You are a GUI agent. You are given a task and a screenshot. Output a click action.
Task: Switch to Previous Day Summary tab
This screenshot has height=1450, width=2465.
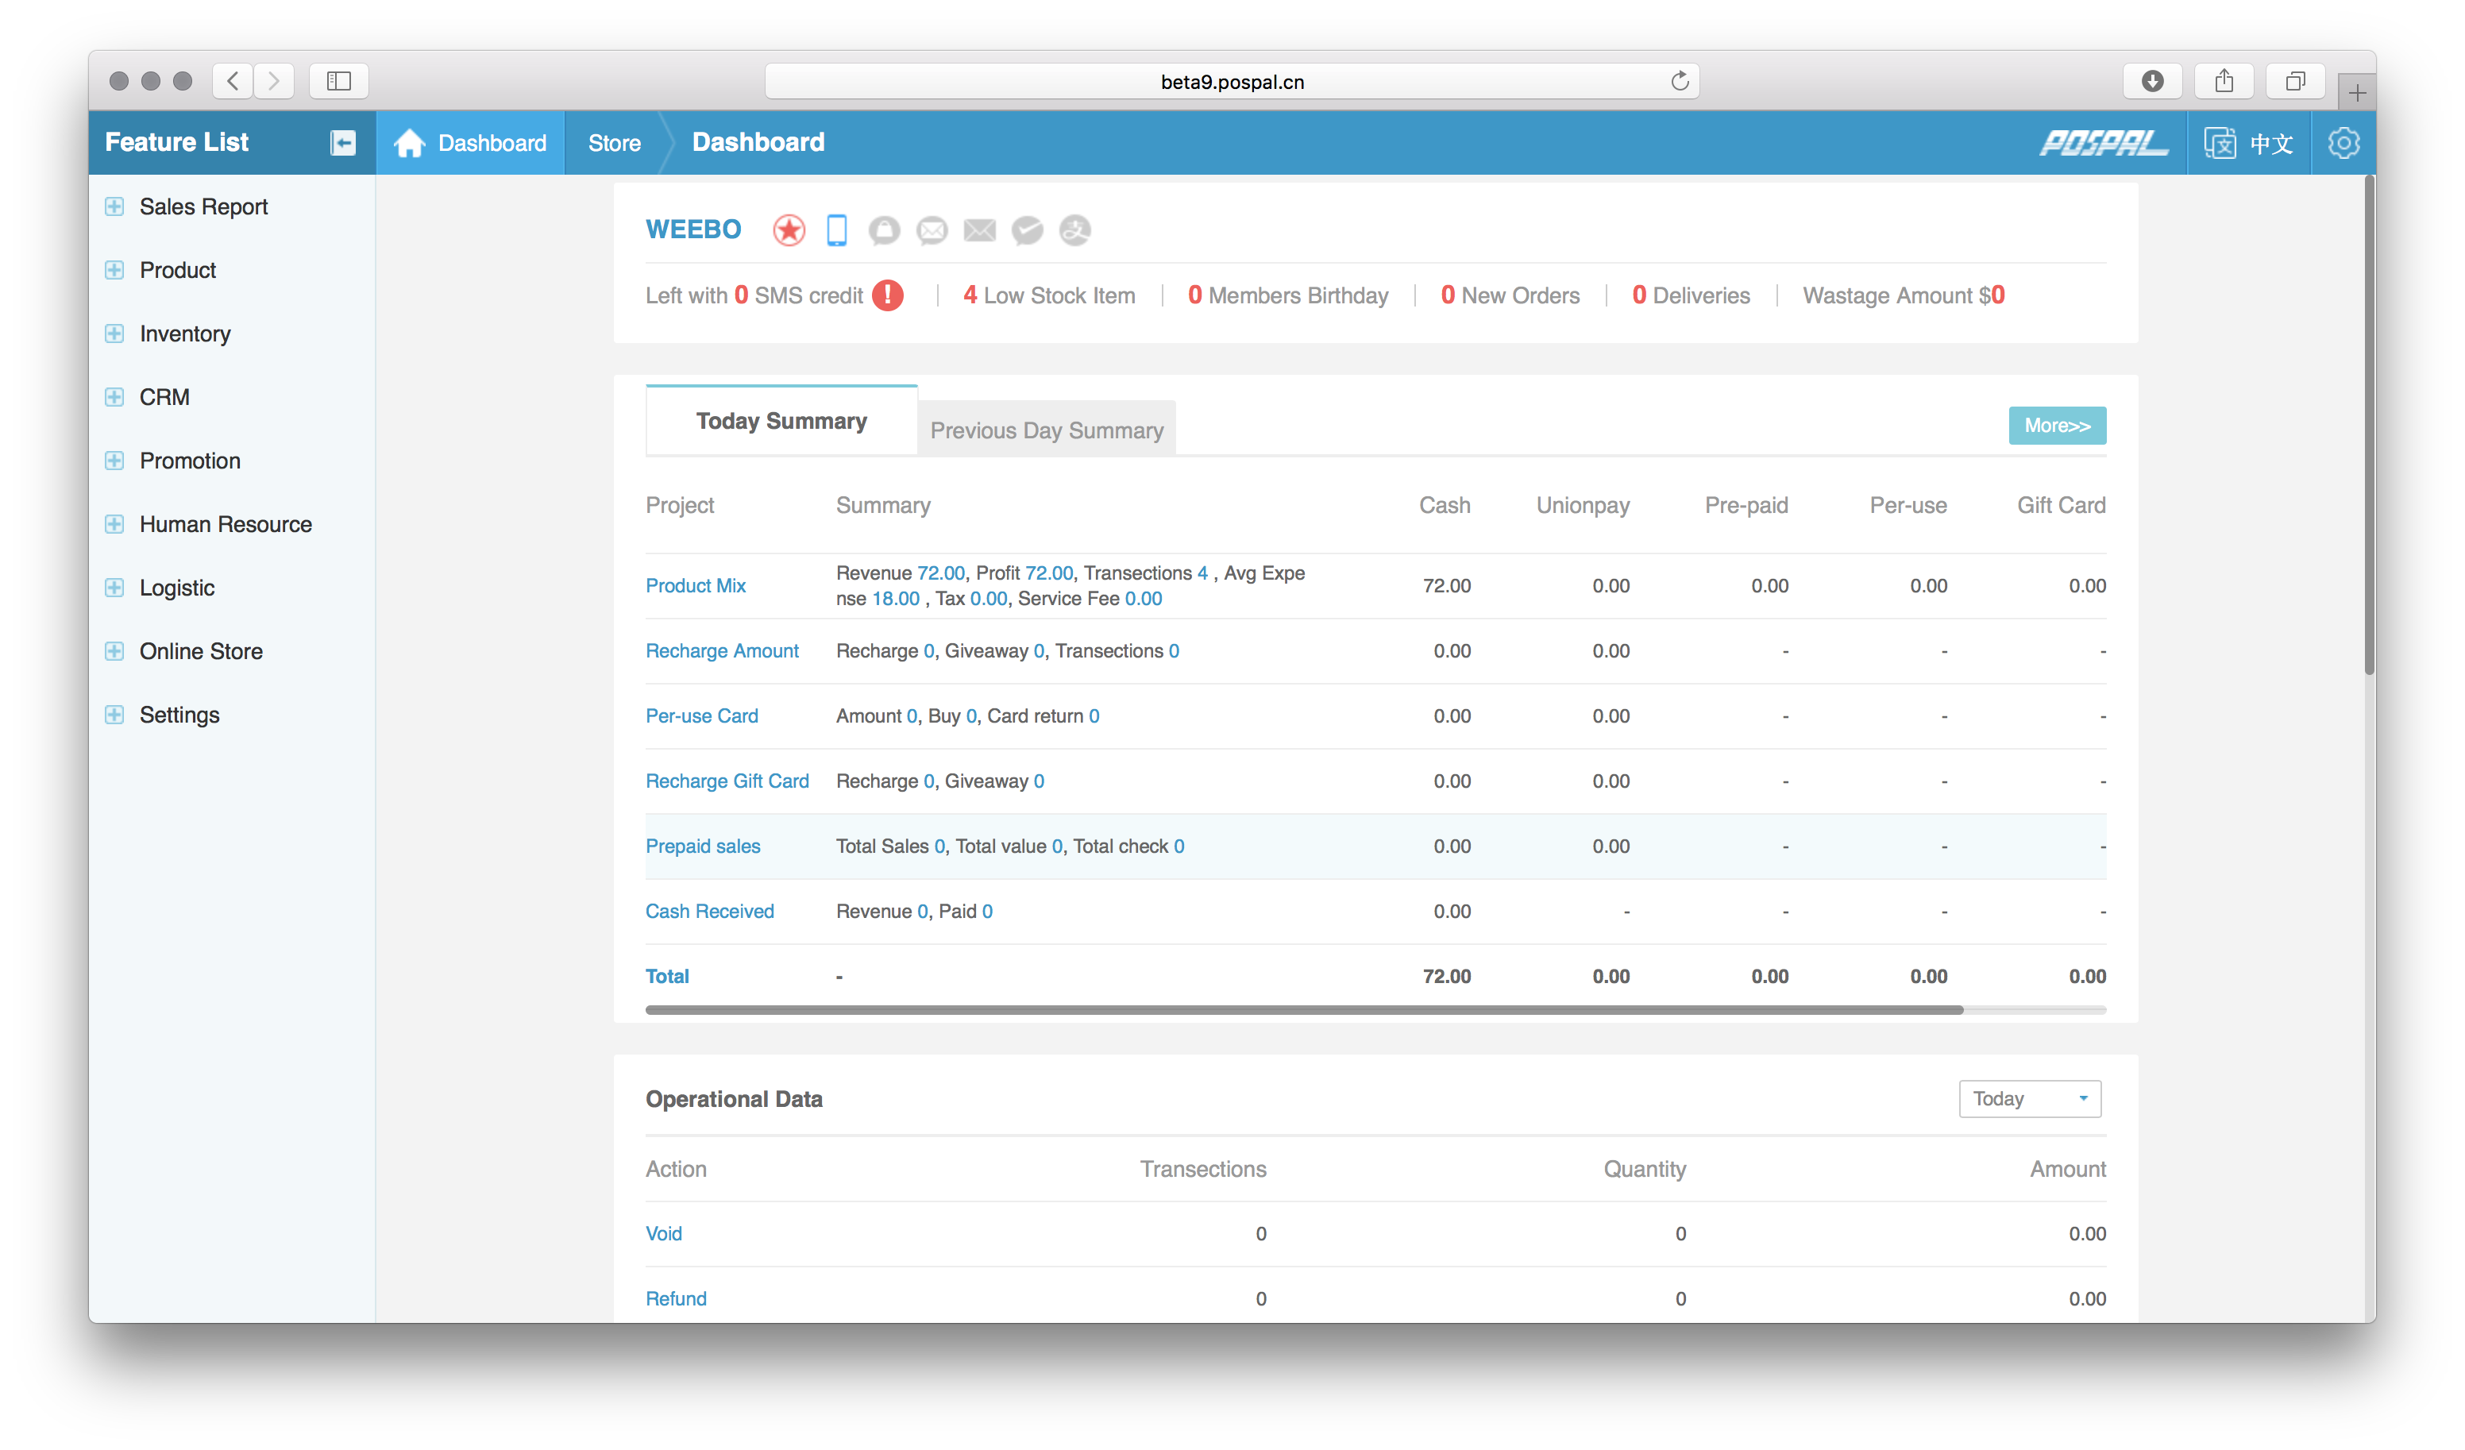coord(1046,430)
